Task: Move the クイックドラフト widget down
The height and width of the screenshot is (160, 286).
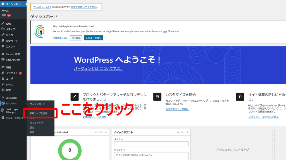Action: (x=182, y=132)
